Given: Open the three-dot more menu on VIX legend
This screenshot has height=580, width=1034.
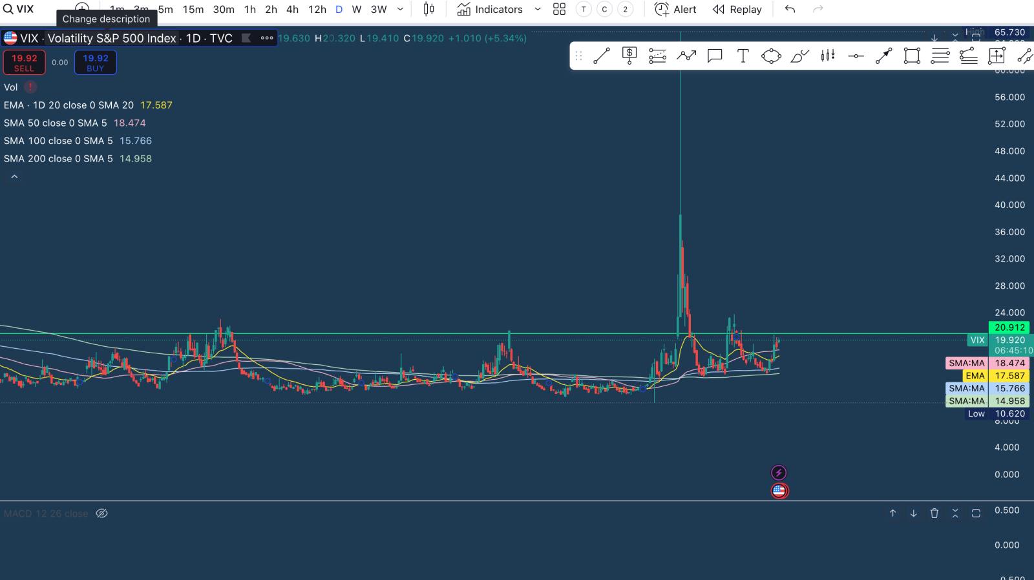Looking at the screenshot, I should (267, 38).
